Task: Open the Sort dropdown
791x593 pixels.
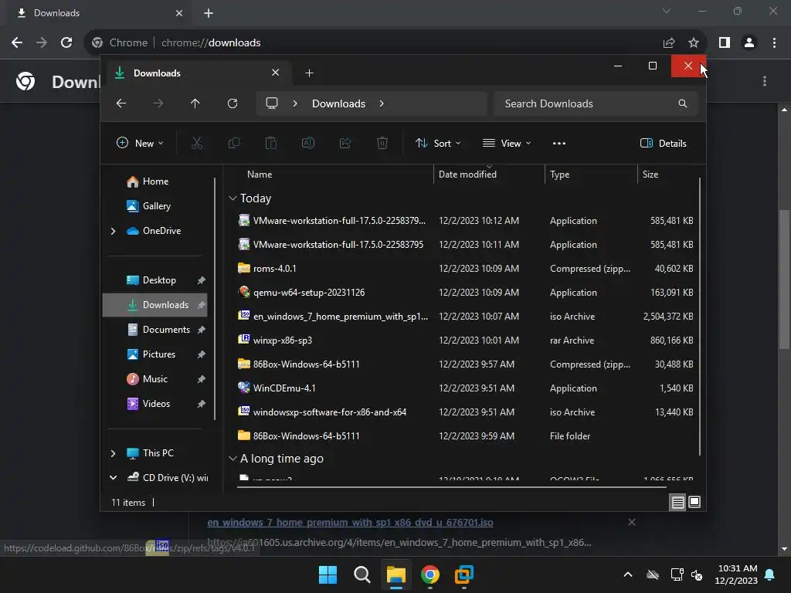Action: coord(438,143)
